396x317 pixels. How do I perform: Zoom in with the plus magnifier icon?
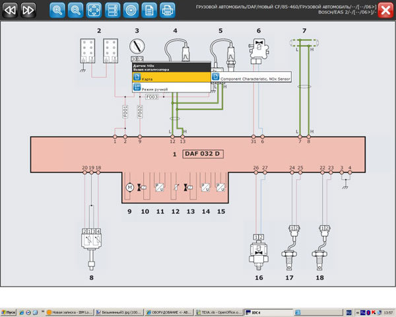coord(57,10)
